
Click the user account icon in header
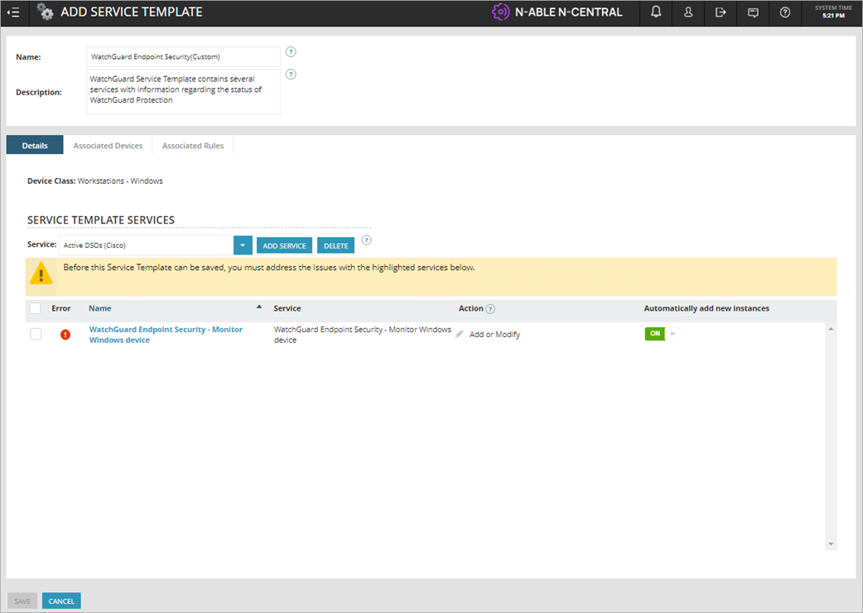[x=687, y=12]
